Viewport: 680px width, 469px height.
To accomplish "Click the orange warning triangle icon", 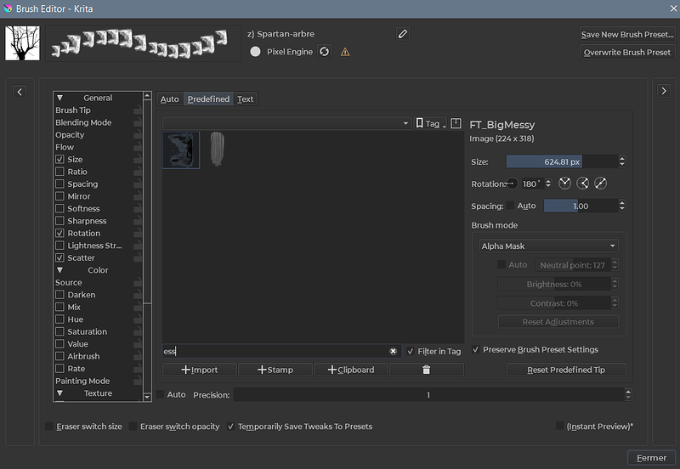I will click(345, 52).
